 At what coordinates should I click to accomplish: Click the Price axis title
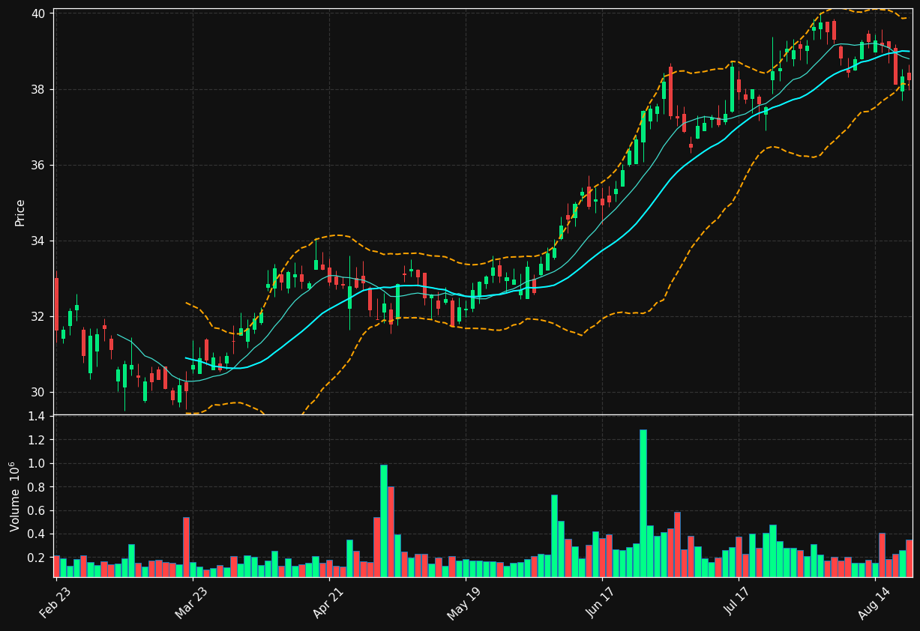coord(20,212)
